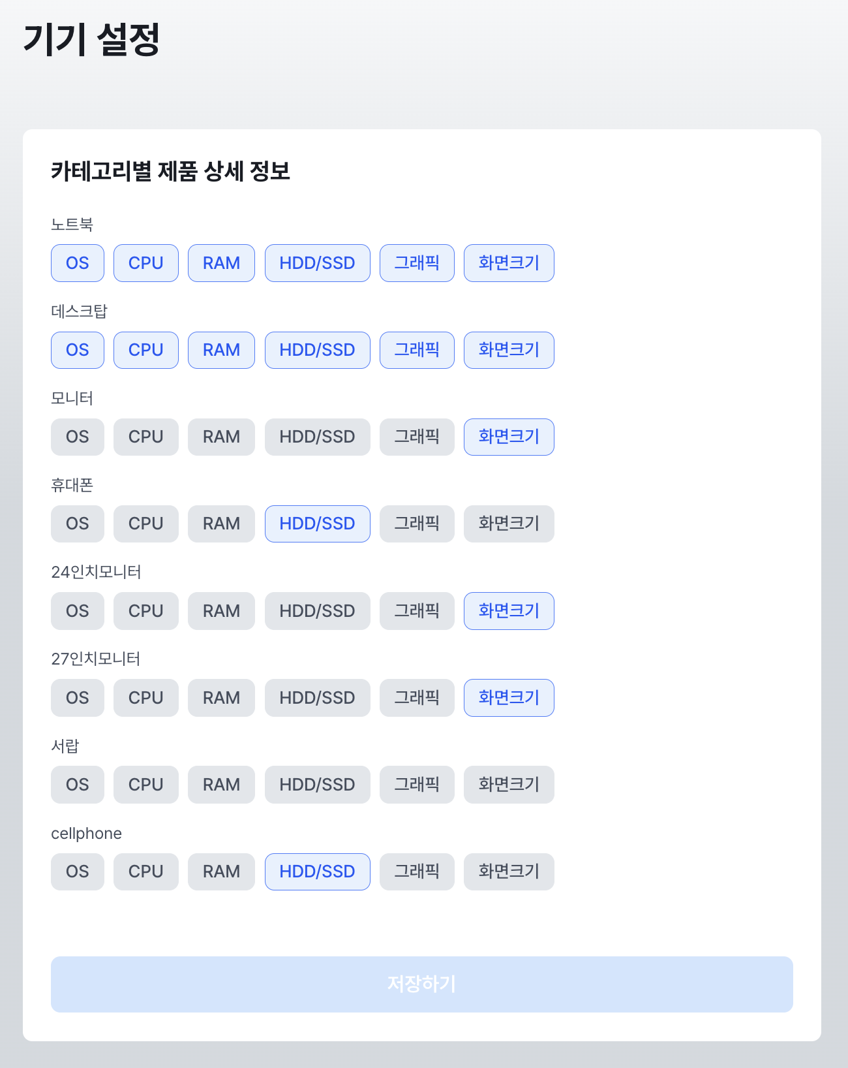Turn off HDD/SSD for 데스크탑
This screenshot has width=848, height=1068.
(x=317, y=350)
